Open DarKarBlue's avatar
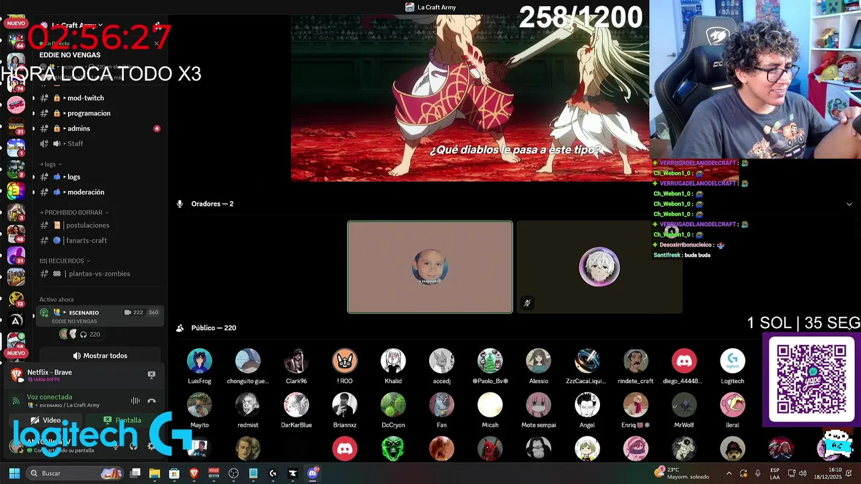Viewport: 861px width, 484px height. coord(296,405)
